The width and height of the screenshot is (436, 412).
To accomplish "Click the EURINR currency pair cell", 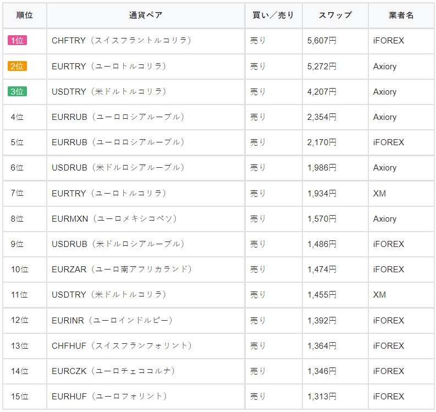I will click(112, 320).
